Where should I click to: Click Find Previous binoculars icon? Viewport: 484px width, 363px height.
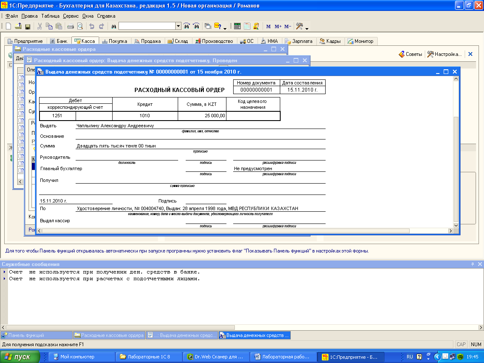[196, 26]
